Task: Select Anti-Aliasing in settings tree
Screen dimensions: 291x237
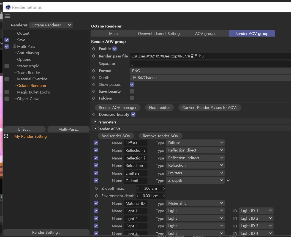Action: point(28,53)
